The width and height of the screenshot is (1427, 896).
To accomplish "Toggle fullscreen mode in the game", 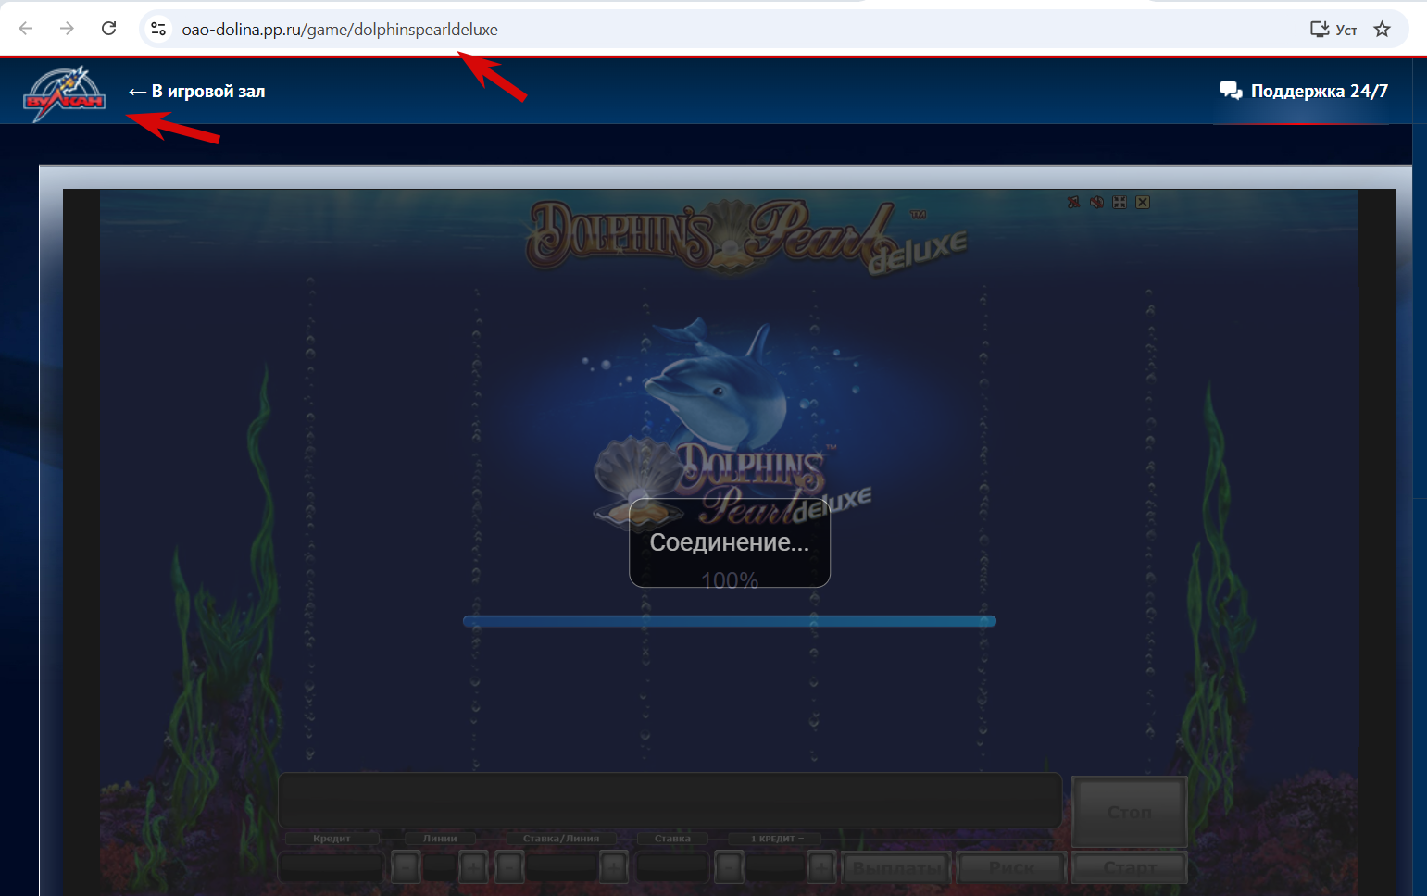I will coord(1120,202).
